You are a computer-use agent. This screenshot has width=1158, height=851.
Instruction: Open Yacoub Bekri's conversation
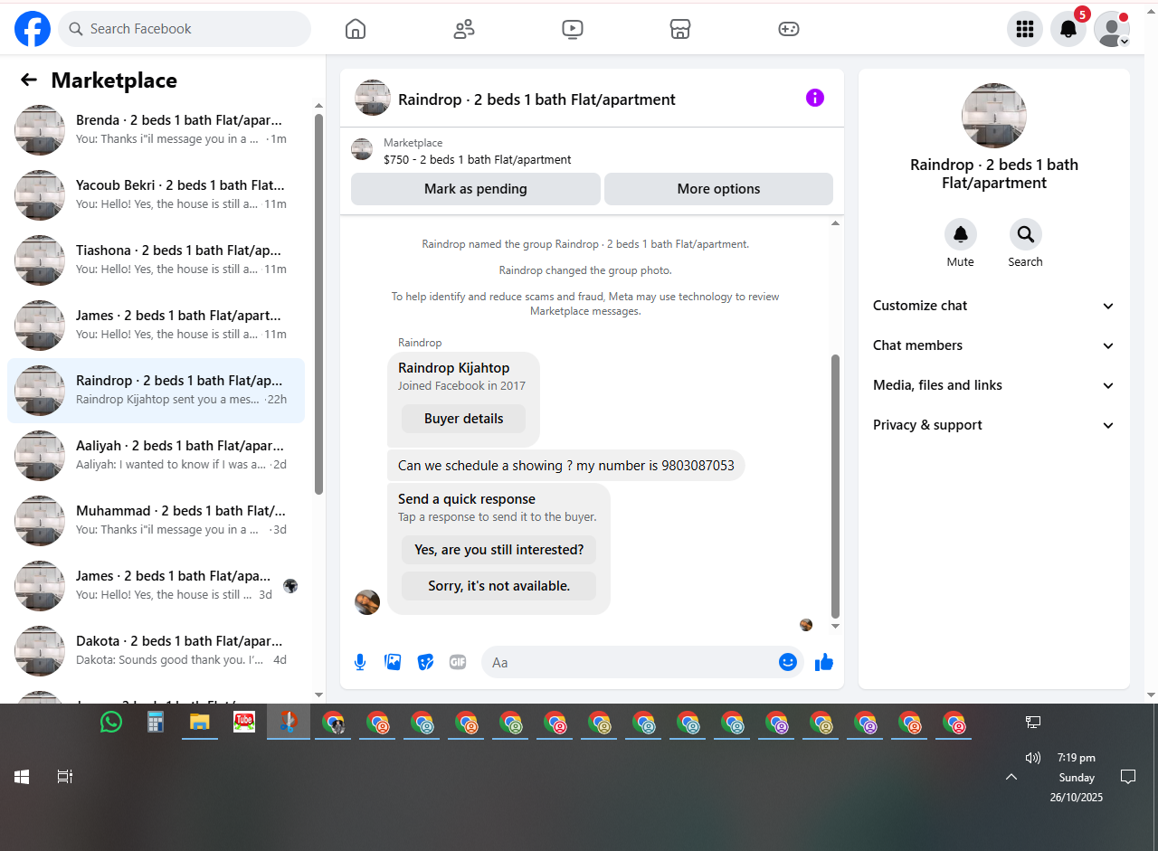coord(156,195)
